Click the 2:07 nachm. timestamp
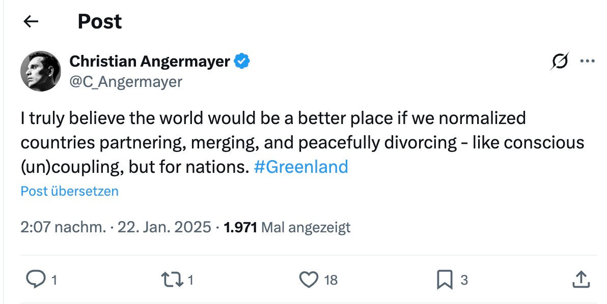This screenshot has height=304, width=607. point(63,227)
